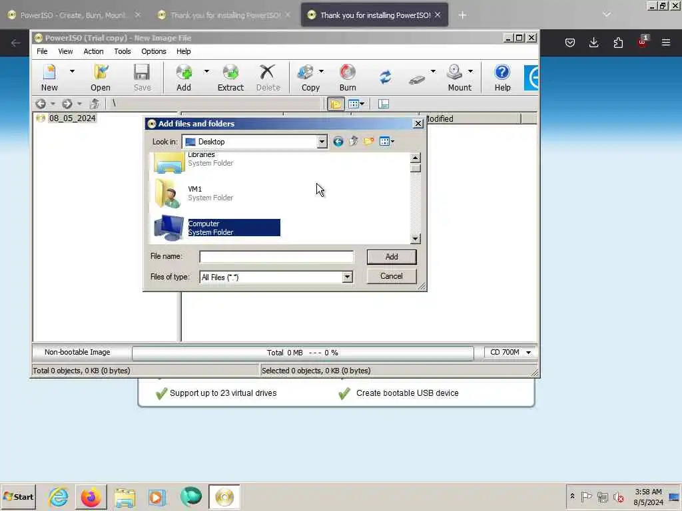
Task: Click the Total 0 MB capacity progress bar
Action: click(x=303, y=353)
